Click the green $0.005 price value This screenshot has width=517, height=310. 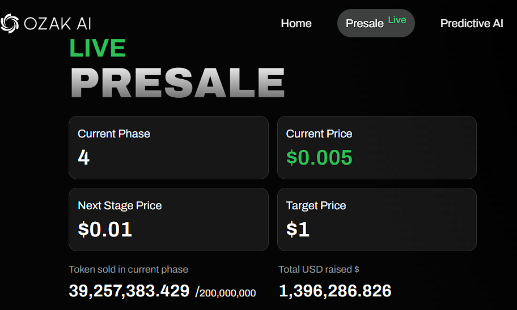(x=319, y=157)
